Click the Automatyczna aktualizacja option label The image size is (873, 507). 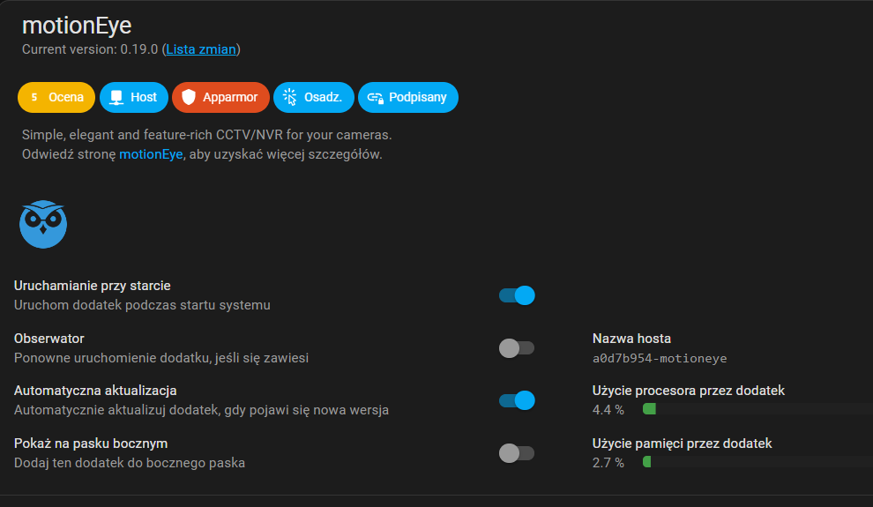95,391
